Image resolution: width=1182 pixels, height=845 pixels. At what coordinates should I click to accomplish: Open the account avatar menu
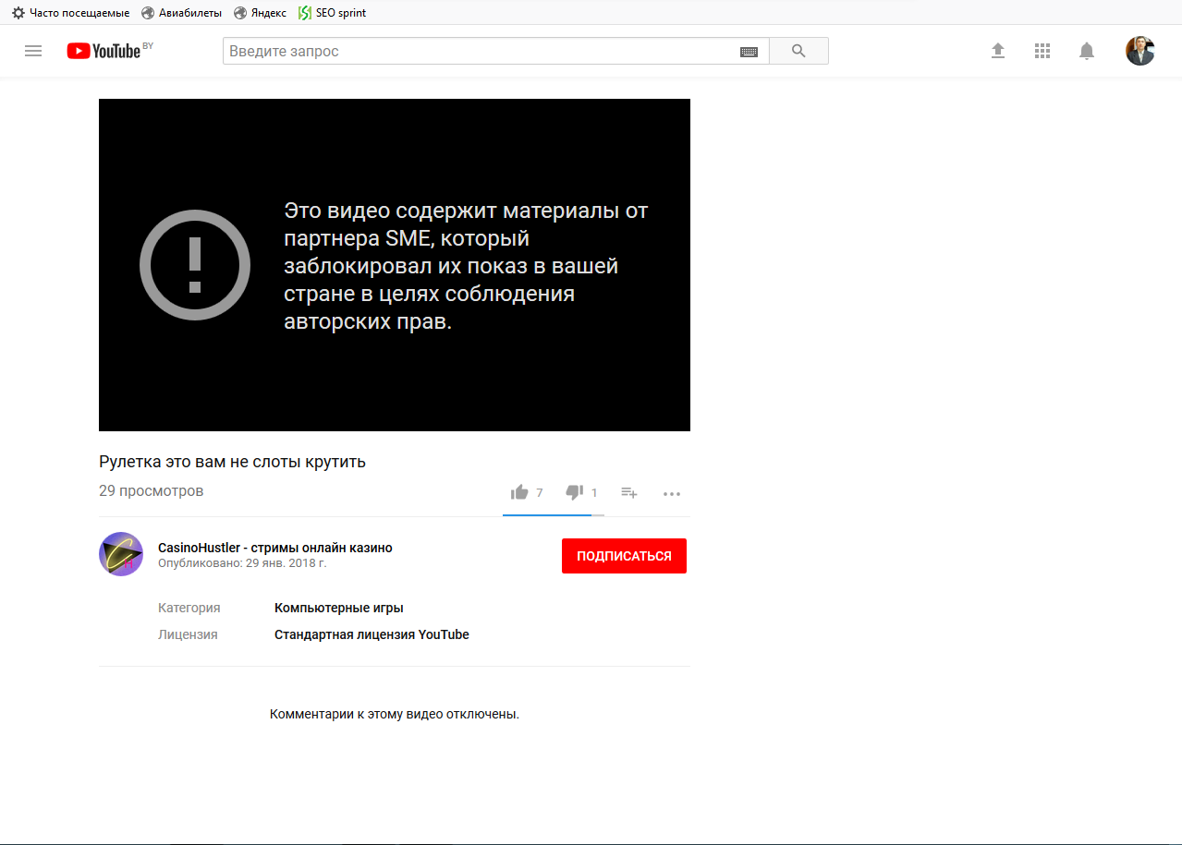tap(1139, 51)
